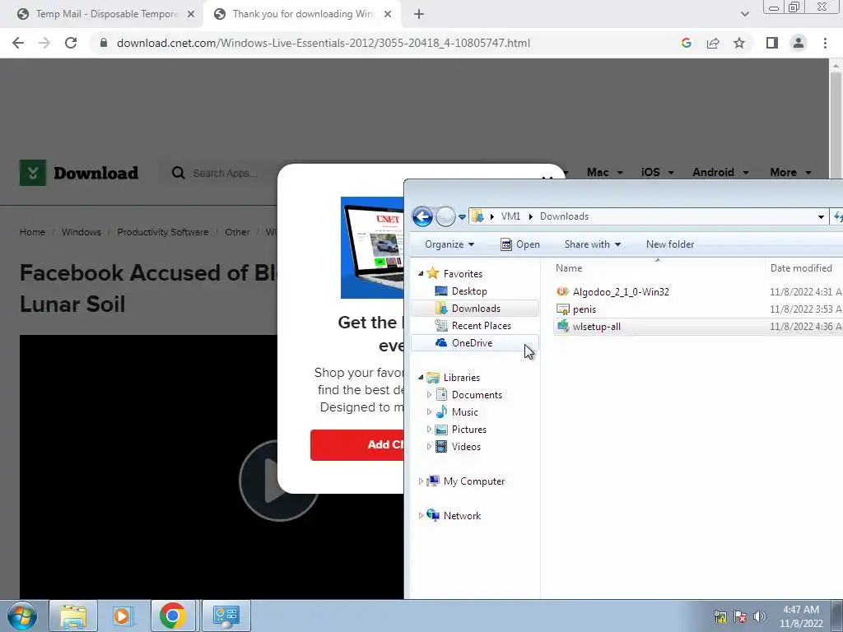Click the Chrome forward arrow button
The height and width of the screenshot is (632, 843).
(44, 43)
